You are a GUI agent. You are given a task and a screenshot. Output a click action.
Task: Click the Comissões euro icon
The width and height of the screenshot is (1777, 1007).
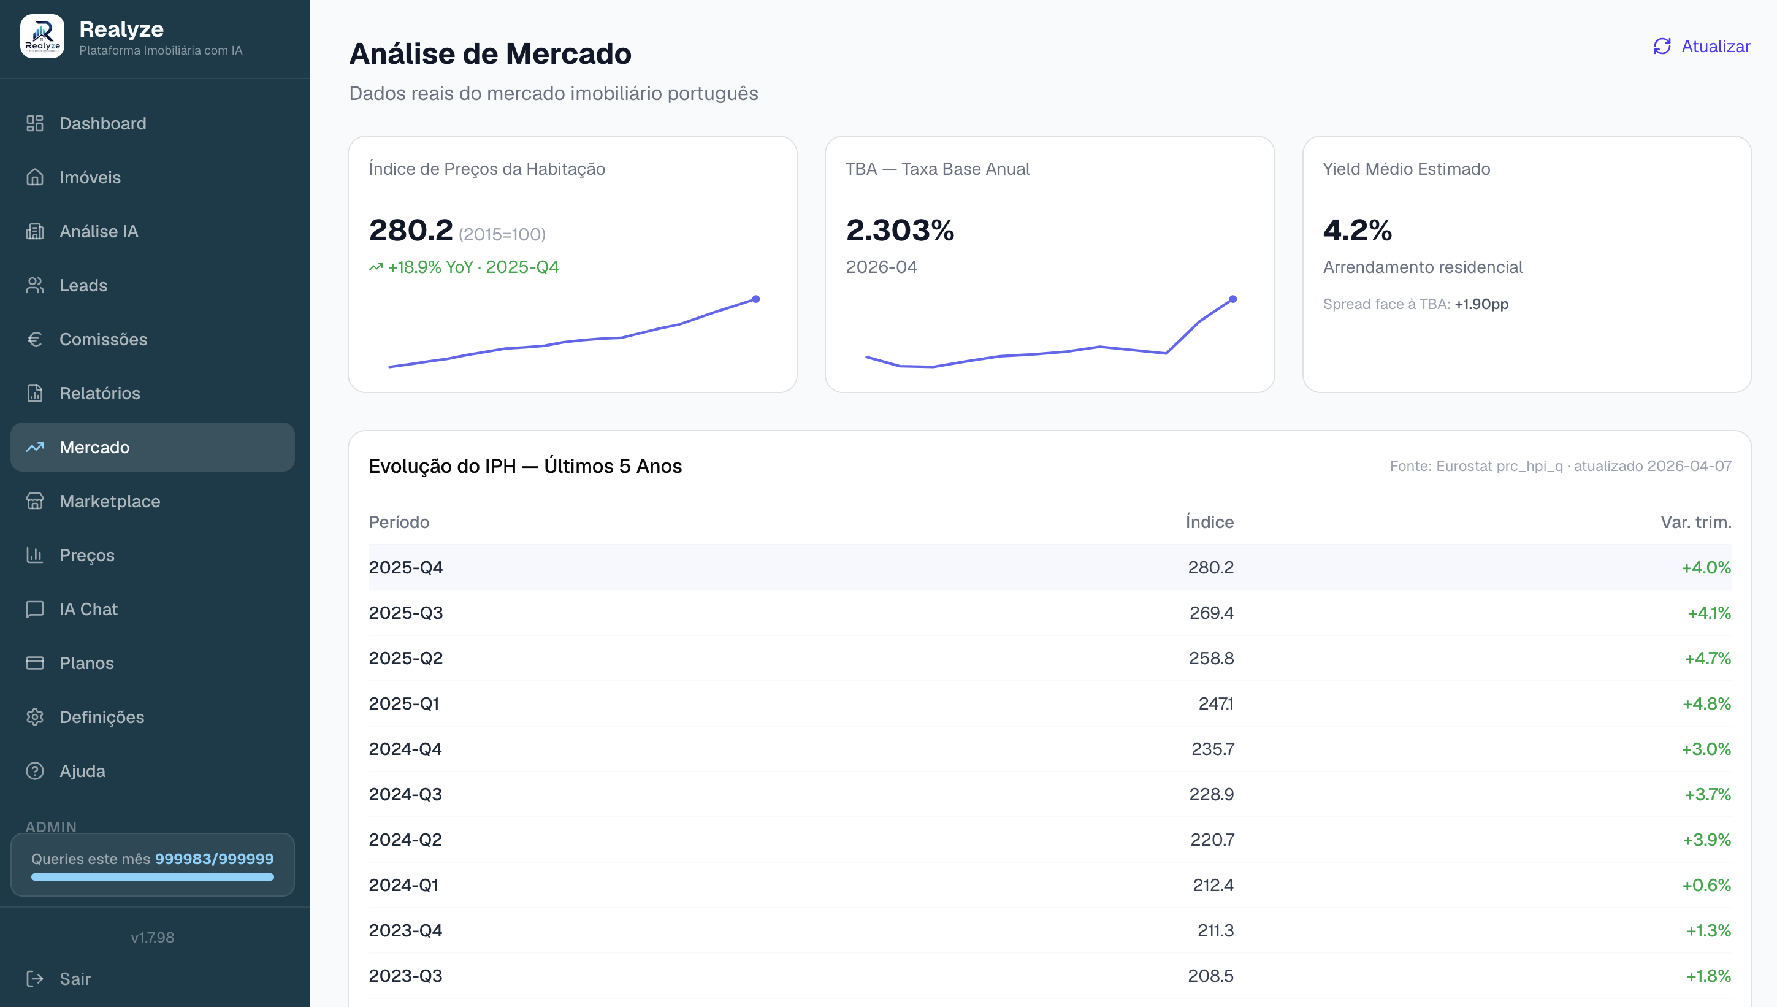pyautogui.click(x=34, y=339)
